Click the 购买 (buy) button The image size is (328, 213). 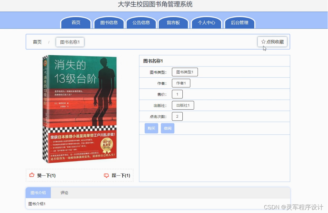click(151, 128)
